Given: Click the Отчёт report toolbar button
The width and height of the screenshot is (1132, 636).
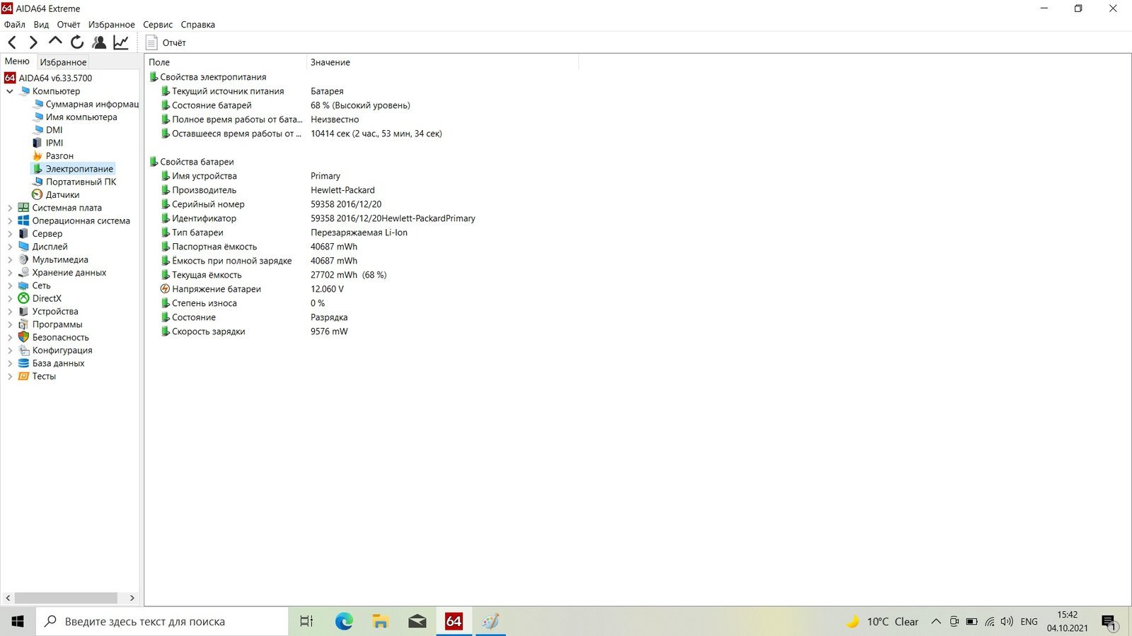Looking at the screenshot, I should [166, 43].
